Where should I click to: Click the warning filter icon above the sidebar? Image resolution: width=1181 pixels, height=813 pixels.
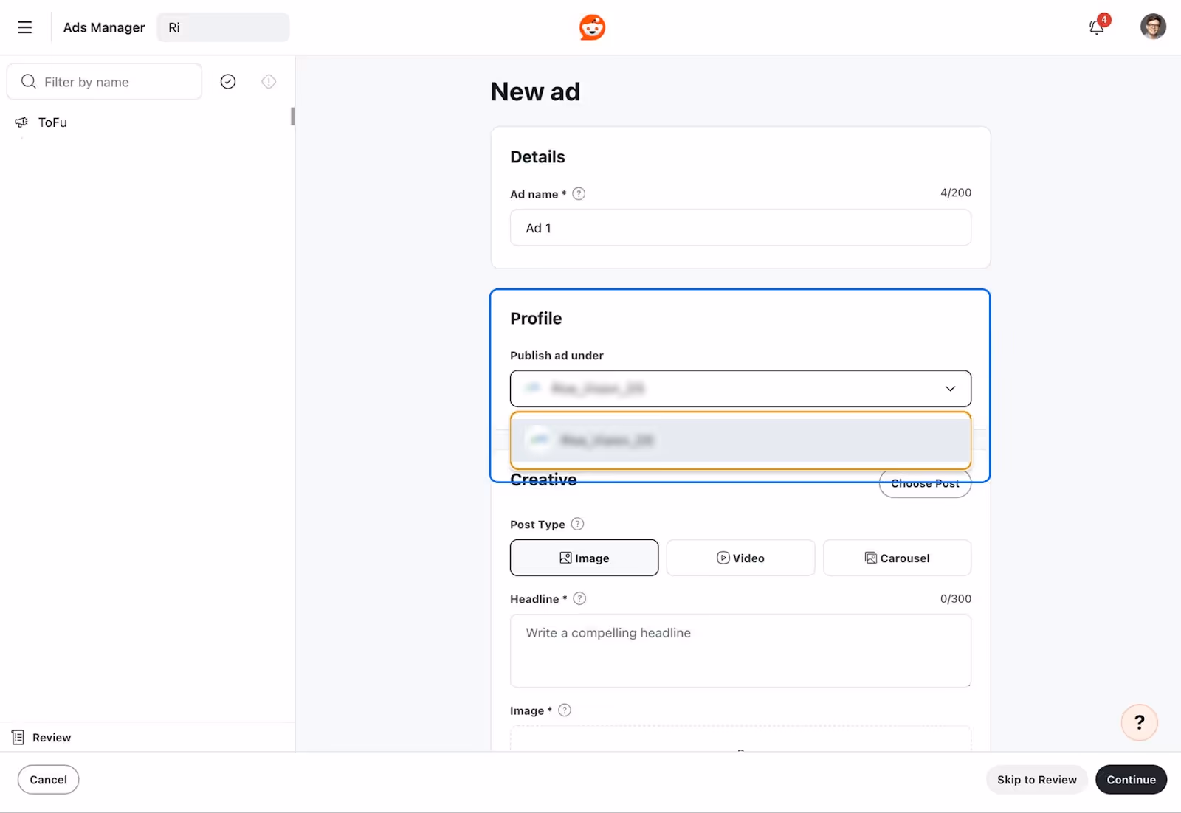coord(268,81)
